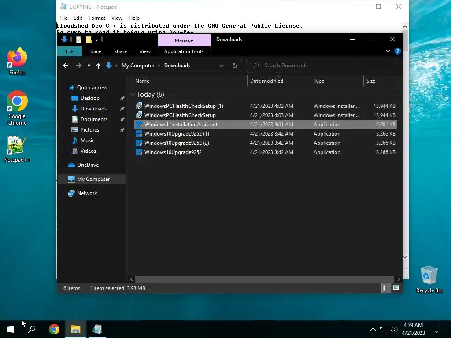Screen dimensions: 451x338
Task: Open View menu in Notepad
Action: click(x=117, y=18)
